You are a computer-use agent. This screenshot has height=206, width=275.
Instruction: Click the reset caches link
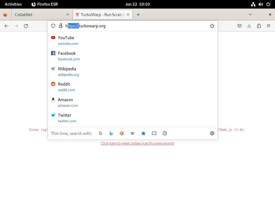pos(137,143)
